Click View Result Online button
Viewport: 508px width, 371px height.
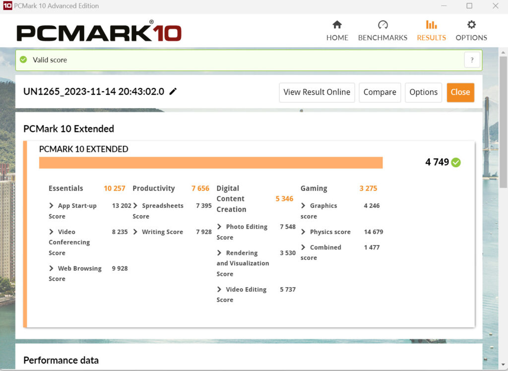pyautogui.click(x=317, y=92)
